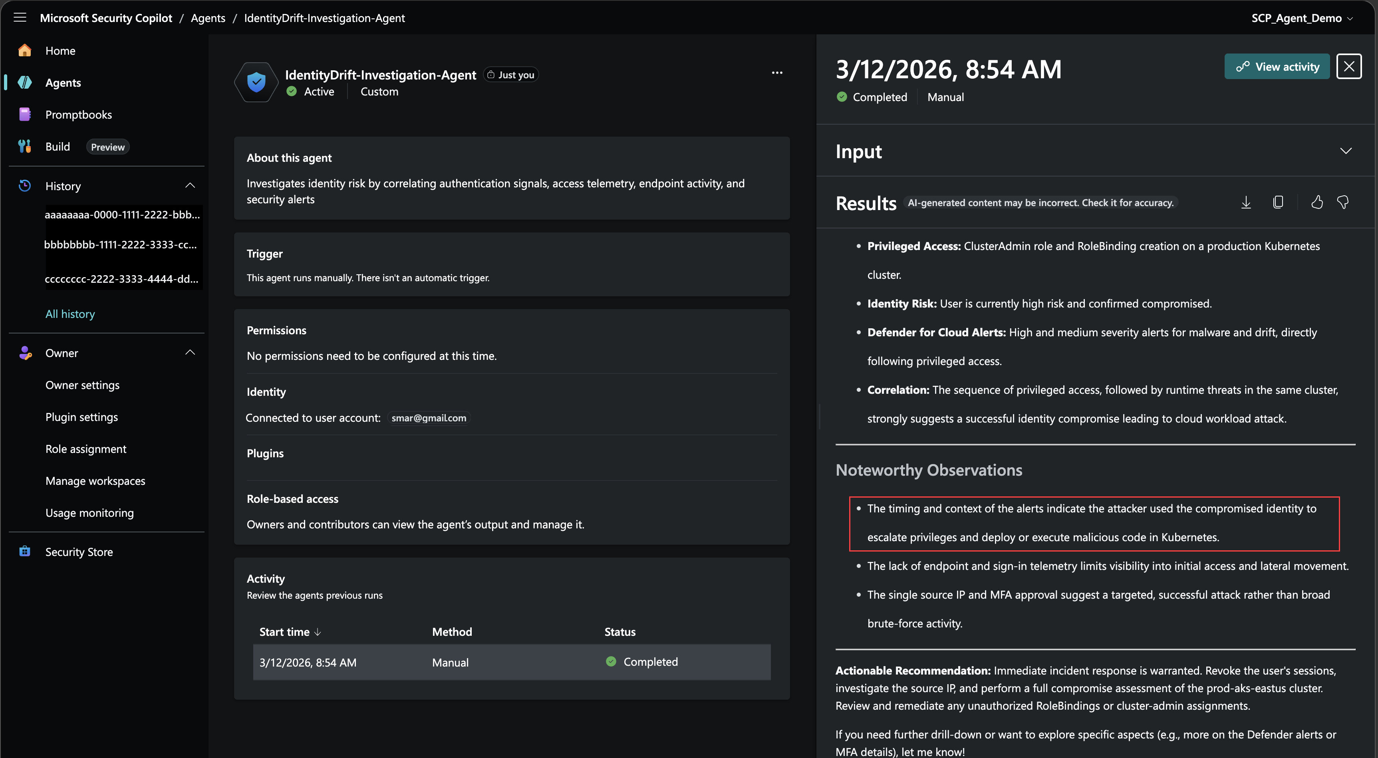Open history item starting with bbbbbbbb-1111
The image size is (1378, 758).
(x=120, y=244)
